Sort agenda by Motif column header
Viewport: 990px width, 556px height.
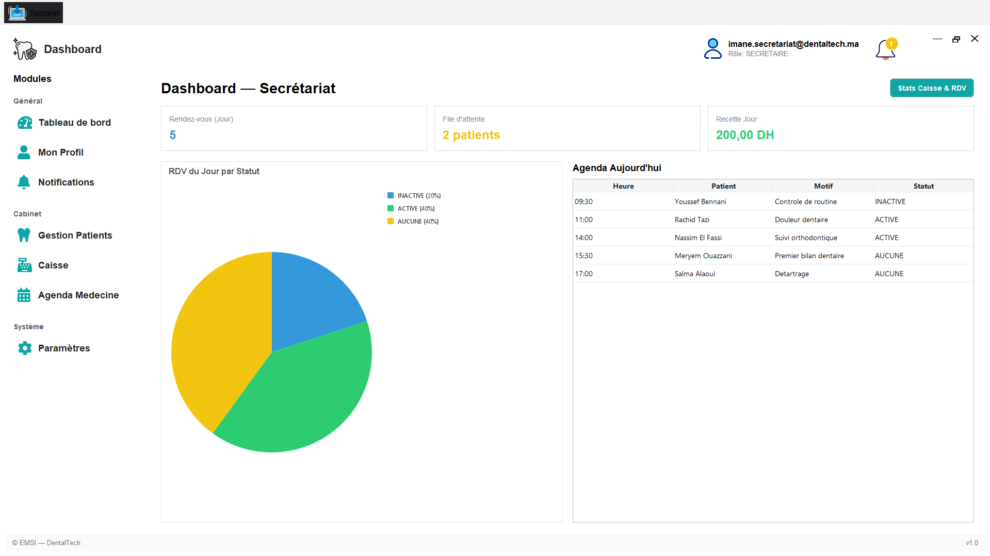[x=823, y=186]
